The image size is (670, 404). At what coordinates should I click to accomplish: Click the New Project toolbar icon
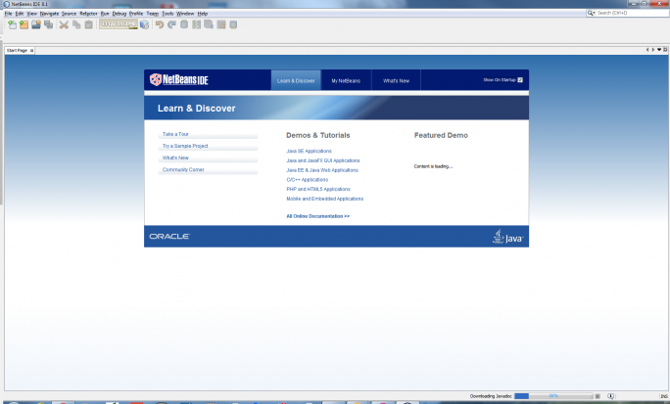point(24,24)
